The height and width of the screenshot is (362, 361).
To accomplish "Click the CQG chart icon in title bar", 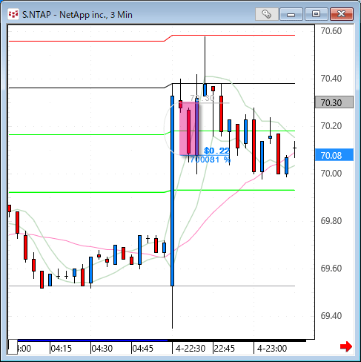I will pos(13,14).
